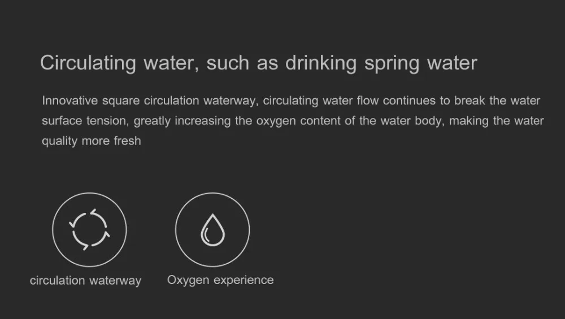Click the word "fresh" ending the paragraph
Viewport: 565px width, 319px height.
pos(127,141)
